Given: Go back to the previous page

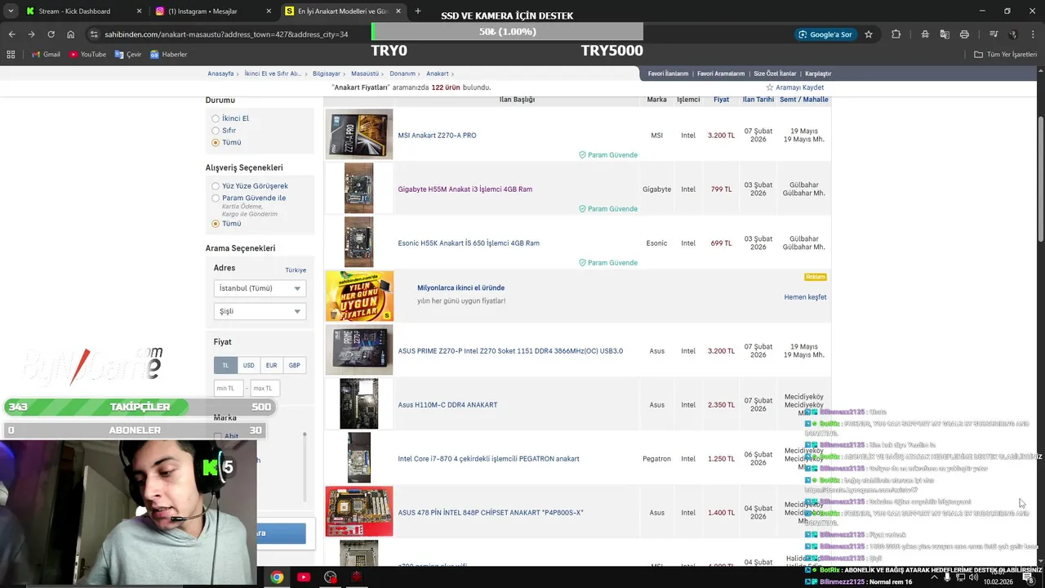Looking at the screenshot, I should (11, 34).
